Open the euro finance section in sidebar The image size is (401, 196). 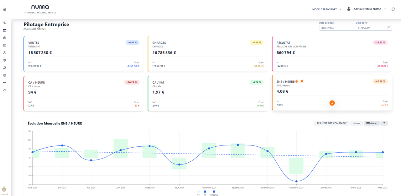(x=5, y=23)
